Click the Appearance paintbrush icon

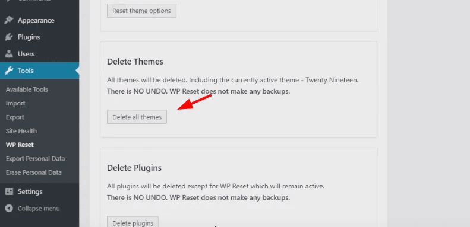tap(9, 20)
